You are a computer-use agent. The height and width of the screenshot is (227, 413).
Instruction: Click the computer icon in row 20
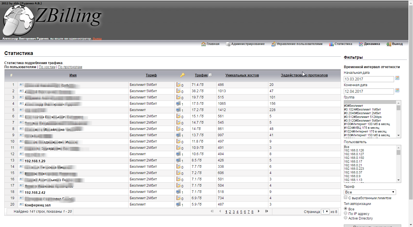click(178, 204)
